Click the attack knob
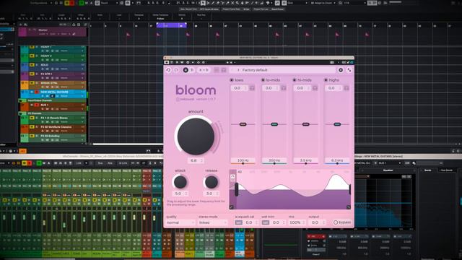 coord(180,182)
